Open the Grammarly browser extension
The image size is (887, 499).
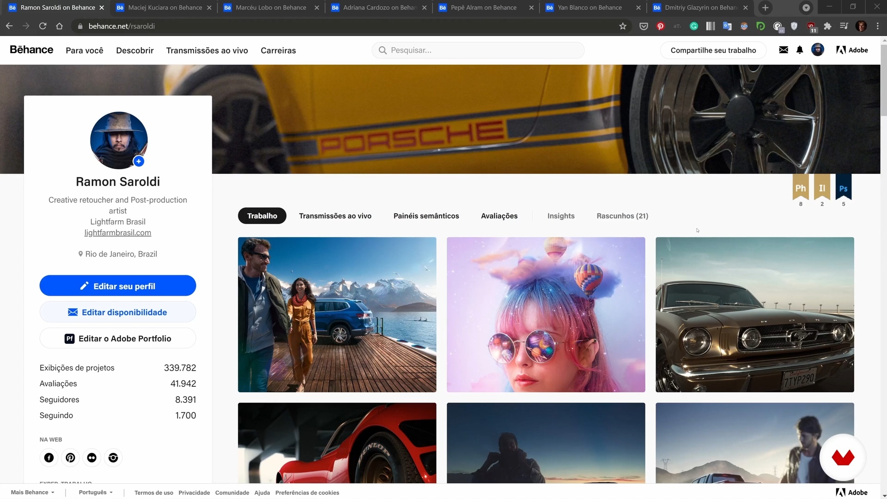tap(694, 26)
